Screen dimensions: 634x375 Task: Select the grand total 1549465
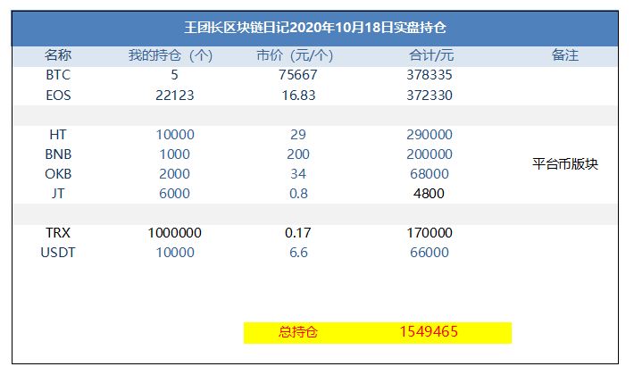coord(429,332)
